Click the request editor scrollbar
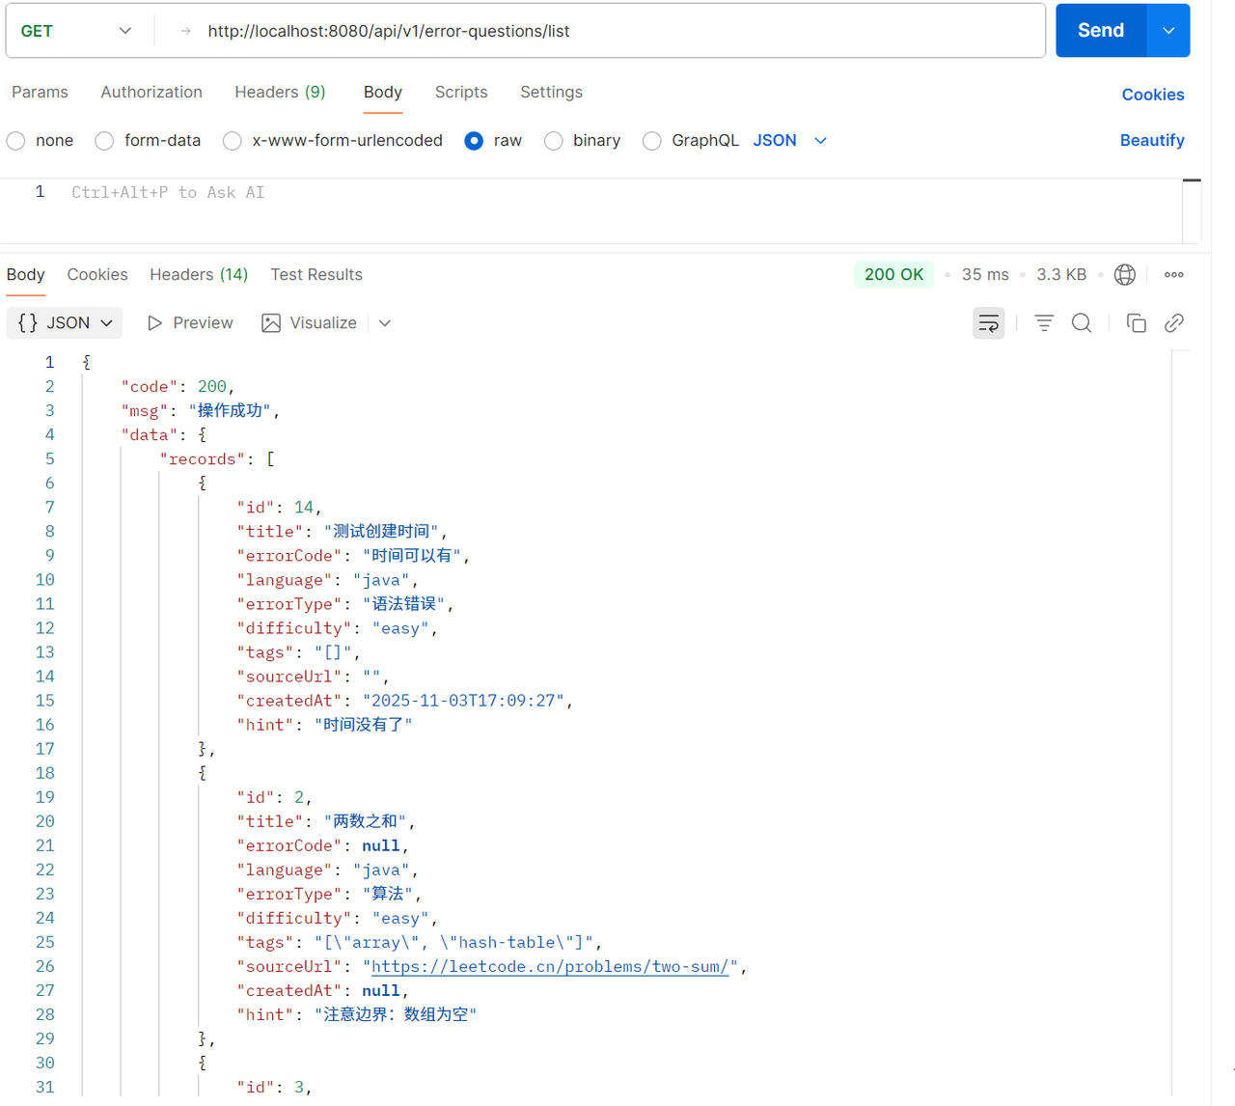 point(1192,210)
